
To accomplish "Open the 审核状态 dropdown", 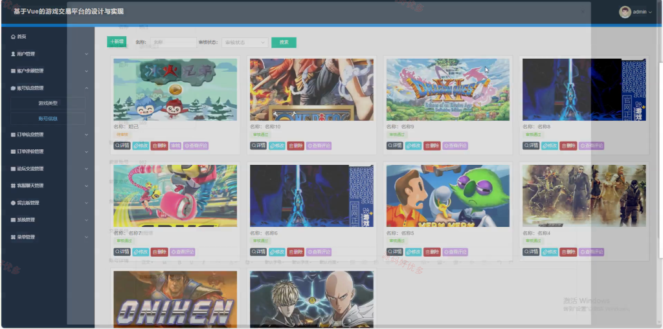I will tap(245, 42).
